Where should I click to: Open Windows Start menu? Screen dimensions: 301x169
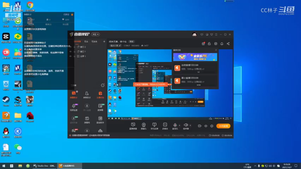tap(4, 166)
